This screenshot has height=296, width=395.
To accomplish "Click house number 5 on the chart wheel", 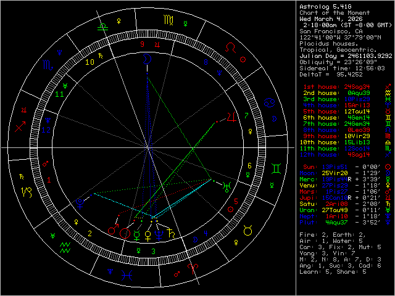I will tap(236, 201).
